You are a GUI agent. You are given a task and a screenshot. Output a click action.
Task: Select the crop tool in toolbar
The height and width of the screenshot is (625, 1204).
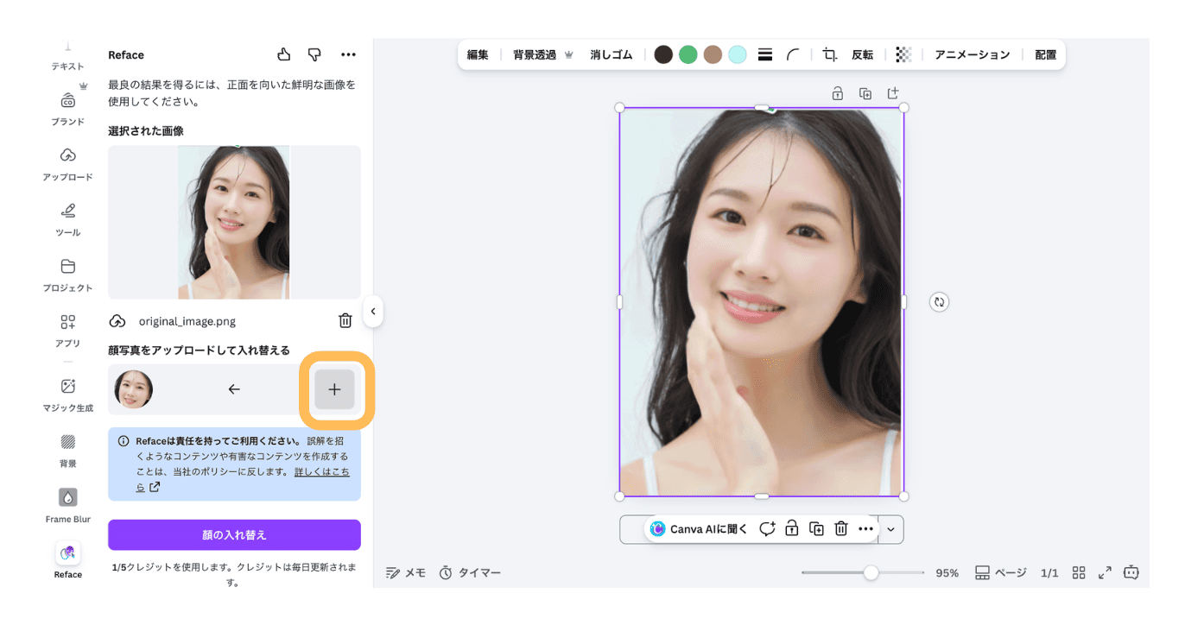pyautogui.click(x=829, y=54)
